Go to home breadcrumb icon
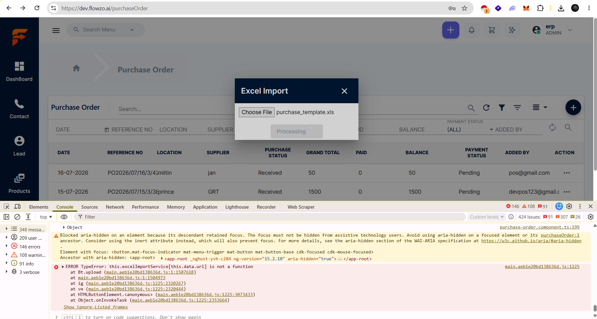The image size is (597, 319). 76,68
